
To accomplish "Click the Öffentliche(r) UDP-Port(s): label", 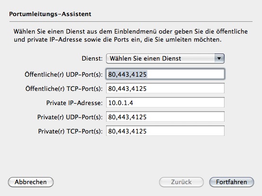I will pos(63,74).
